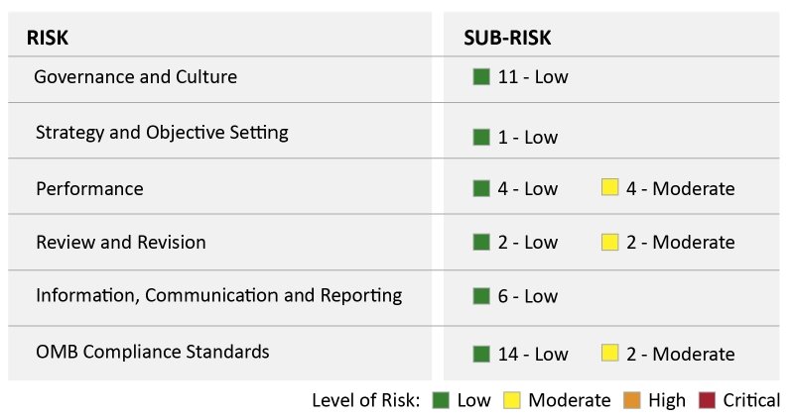This screenshot has width=794, height=420.
Task: Click the SUB-RISK column header
Action: [507, 38]
